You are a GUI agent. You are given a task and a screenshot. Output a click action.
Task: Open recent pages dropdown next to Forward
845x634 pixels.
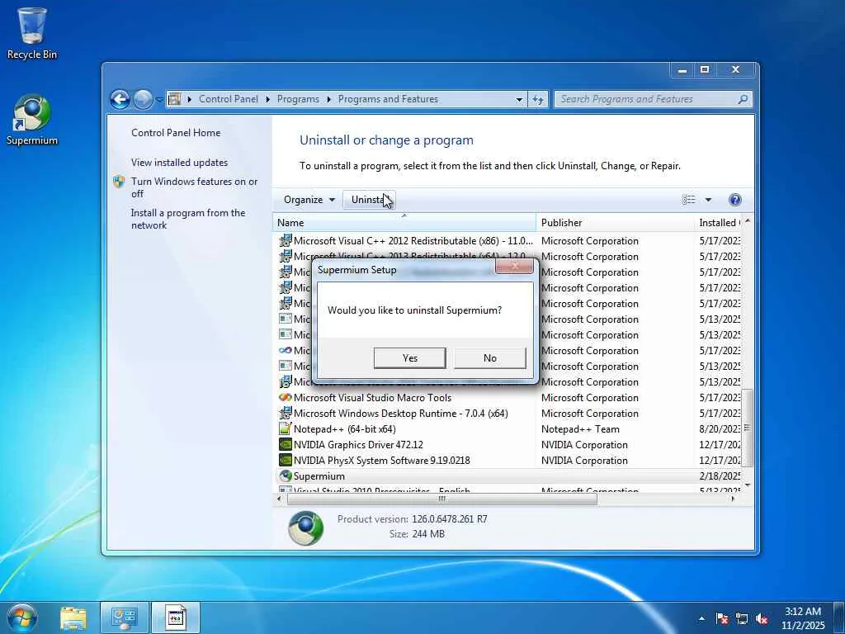(x=159, y=100)
